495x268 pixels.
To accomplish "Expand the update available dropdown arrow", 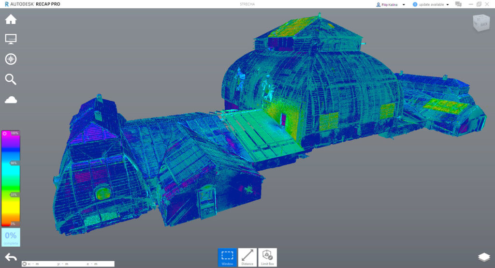I will (x=448, y=4).
